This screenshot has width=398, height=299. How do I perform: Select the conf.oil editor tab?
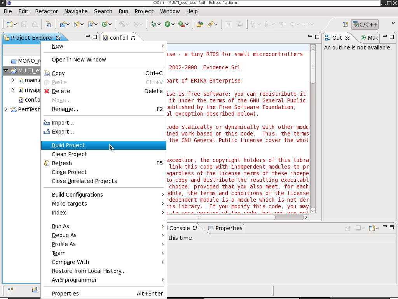tap(119, 38)
